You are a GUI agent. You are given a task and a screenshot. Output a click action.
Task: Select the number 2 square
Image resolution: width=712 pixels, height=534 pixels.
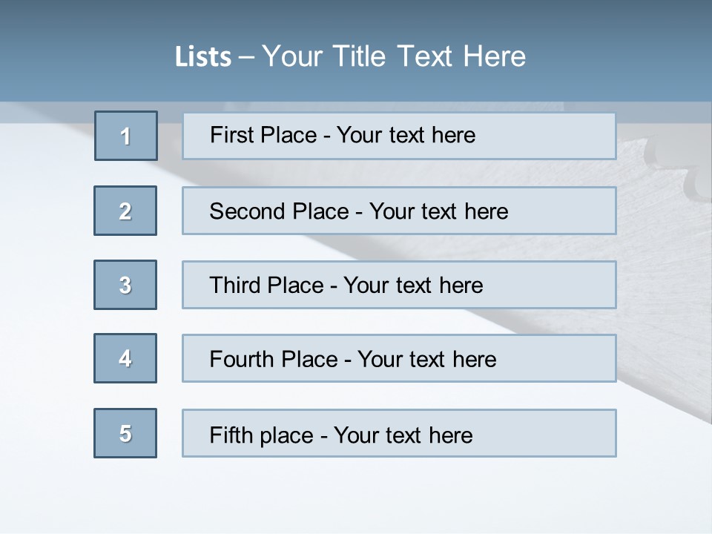tap(125, 211)
